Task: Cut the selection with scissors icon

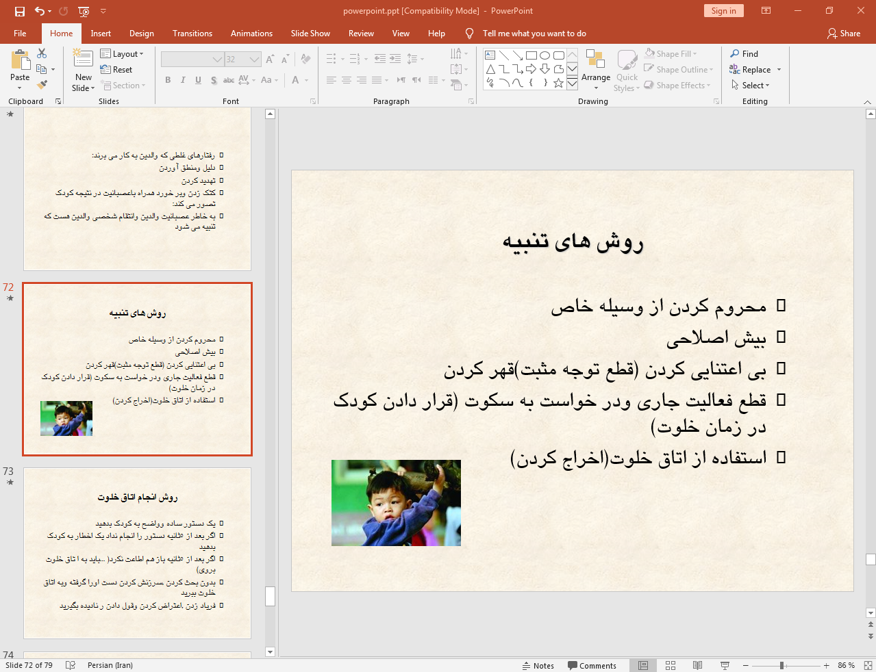Action: coord(42,53)
